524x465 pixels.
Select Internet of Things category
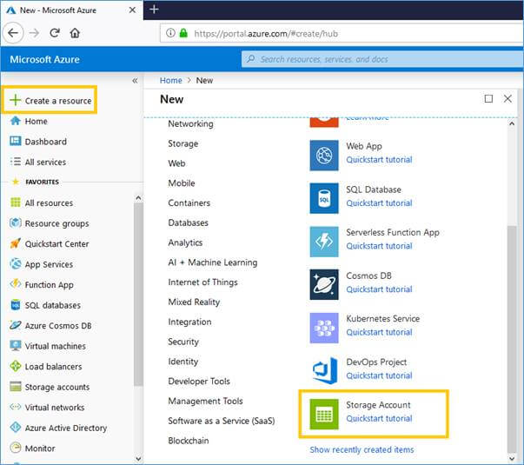[x=202, y=282]
